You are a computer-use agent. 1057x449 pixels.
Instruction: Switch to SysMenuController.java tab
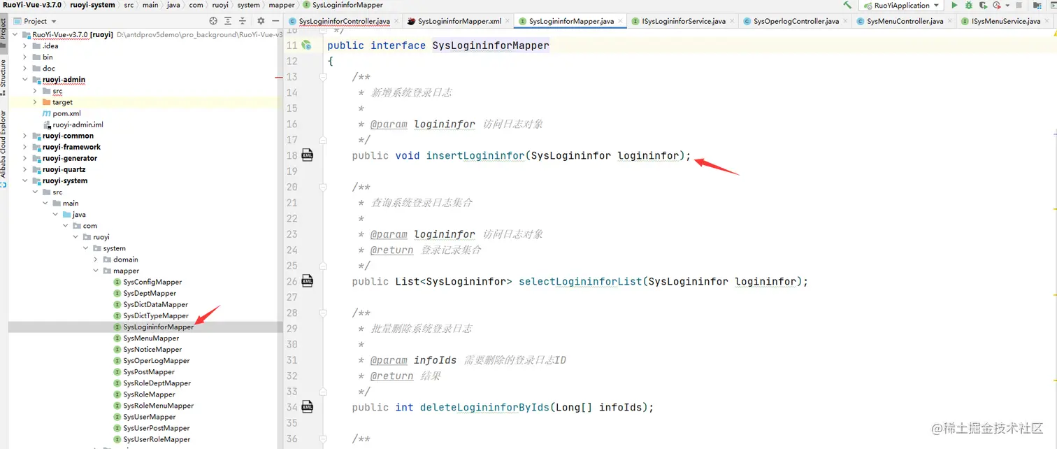tap(905, 21)
